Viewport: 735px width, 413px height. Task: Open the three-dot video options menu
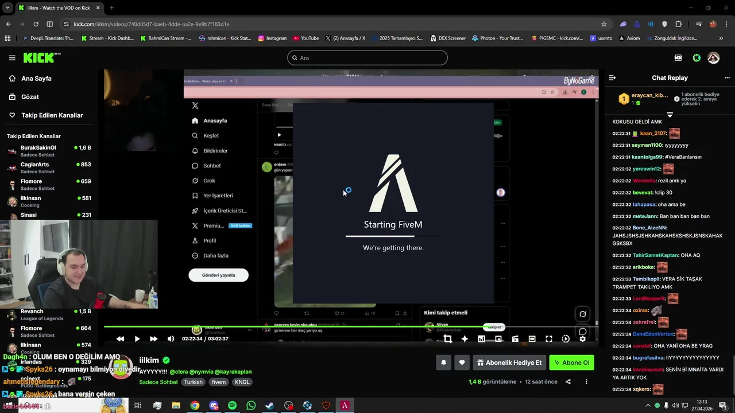click(x=586, y=382)
